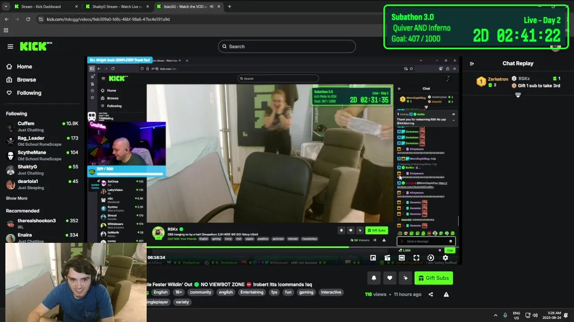Go to Home in the sidebar
Image resolution: width=574 pixels, height=322 pixels.
(24, 67)
